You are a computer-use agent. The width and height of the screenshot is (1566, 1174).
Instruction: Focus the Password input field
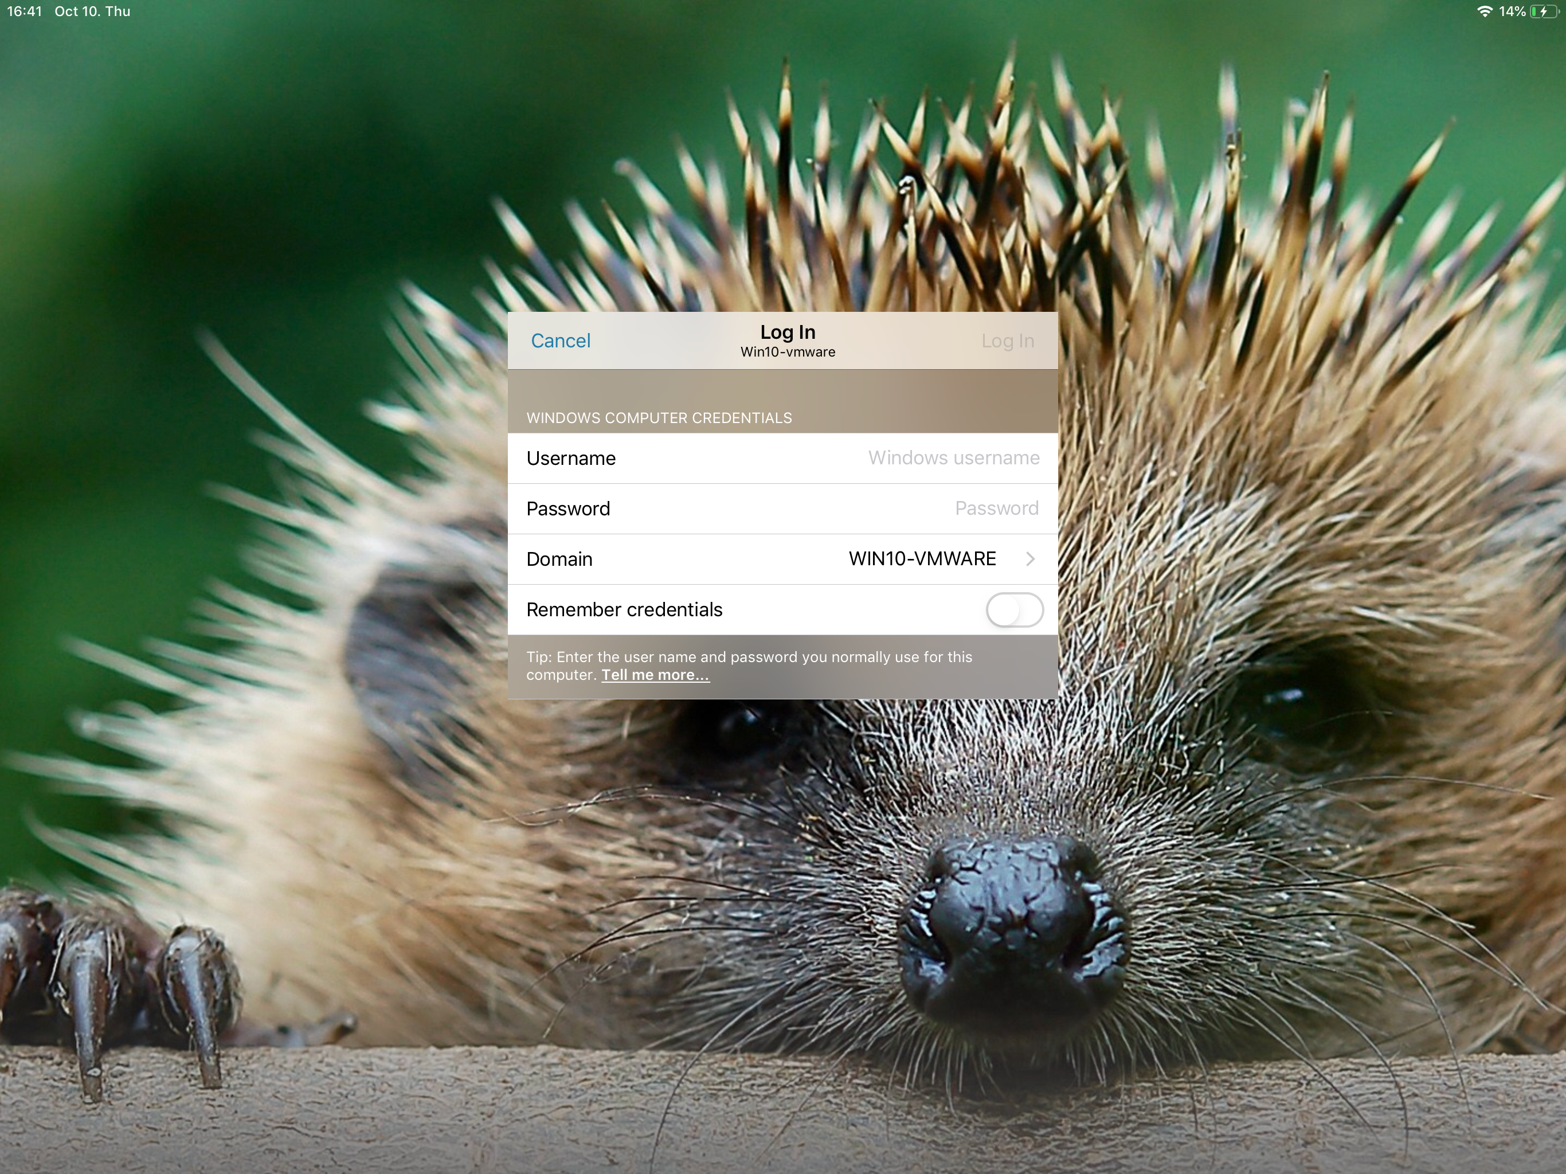pos(996,508)
